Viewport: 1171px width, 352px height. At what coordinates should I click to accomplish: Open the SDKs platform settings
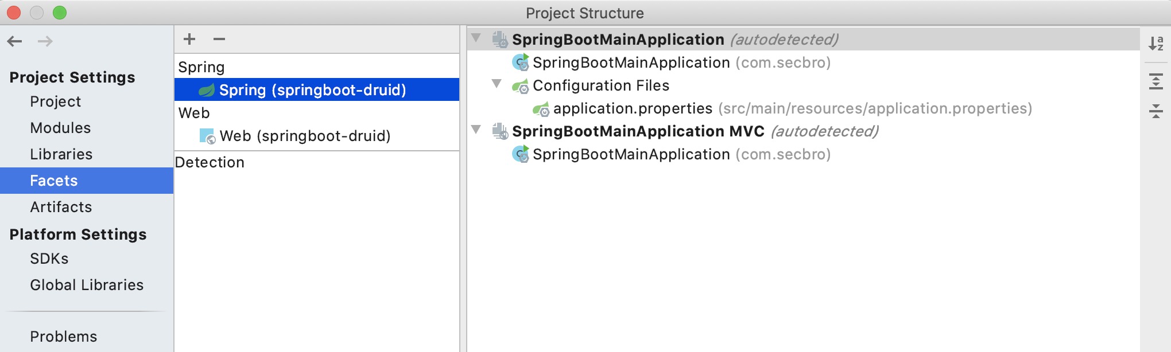click(x=49, y=259)
